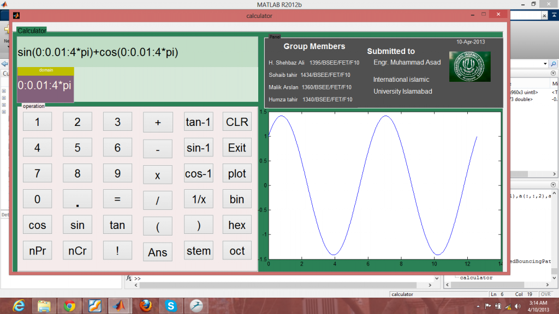Click the sine-cosine plot axes
This screenshot has width=559, height=314.
(x=385, y=185)
